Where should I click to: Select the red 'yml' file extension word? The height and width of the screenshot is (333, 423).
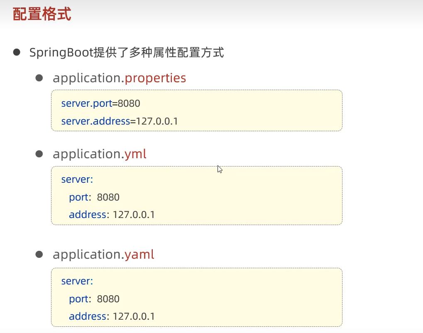(135, 154)
